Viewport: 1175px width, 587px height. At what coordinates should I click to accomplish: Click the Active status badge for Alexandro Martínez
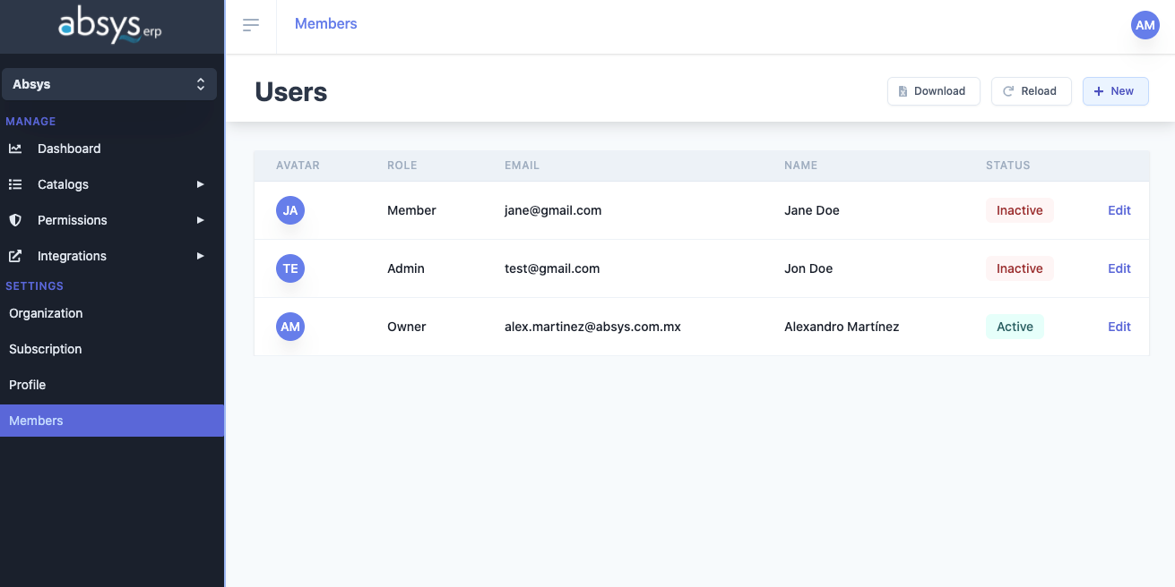point(1015,327)
